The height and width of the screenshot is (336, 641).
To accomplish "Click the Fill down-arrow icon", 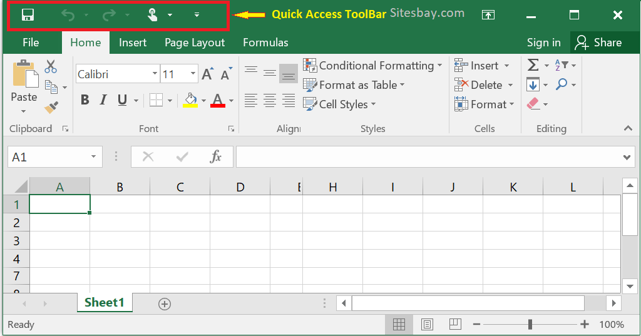I will pos(533,84).
